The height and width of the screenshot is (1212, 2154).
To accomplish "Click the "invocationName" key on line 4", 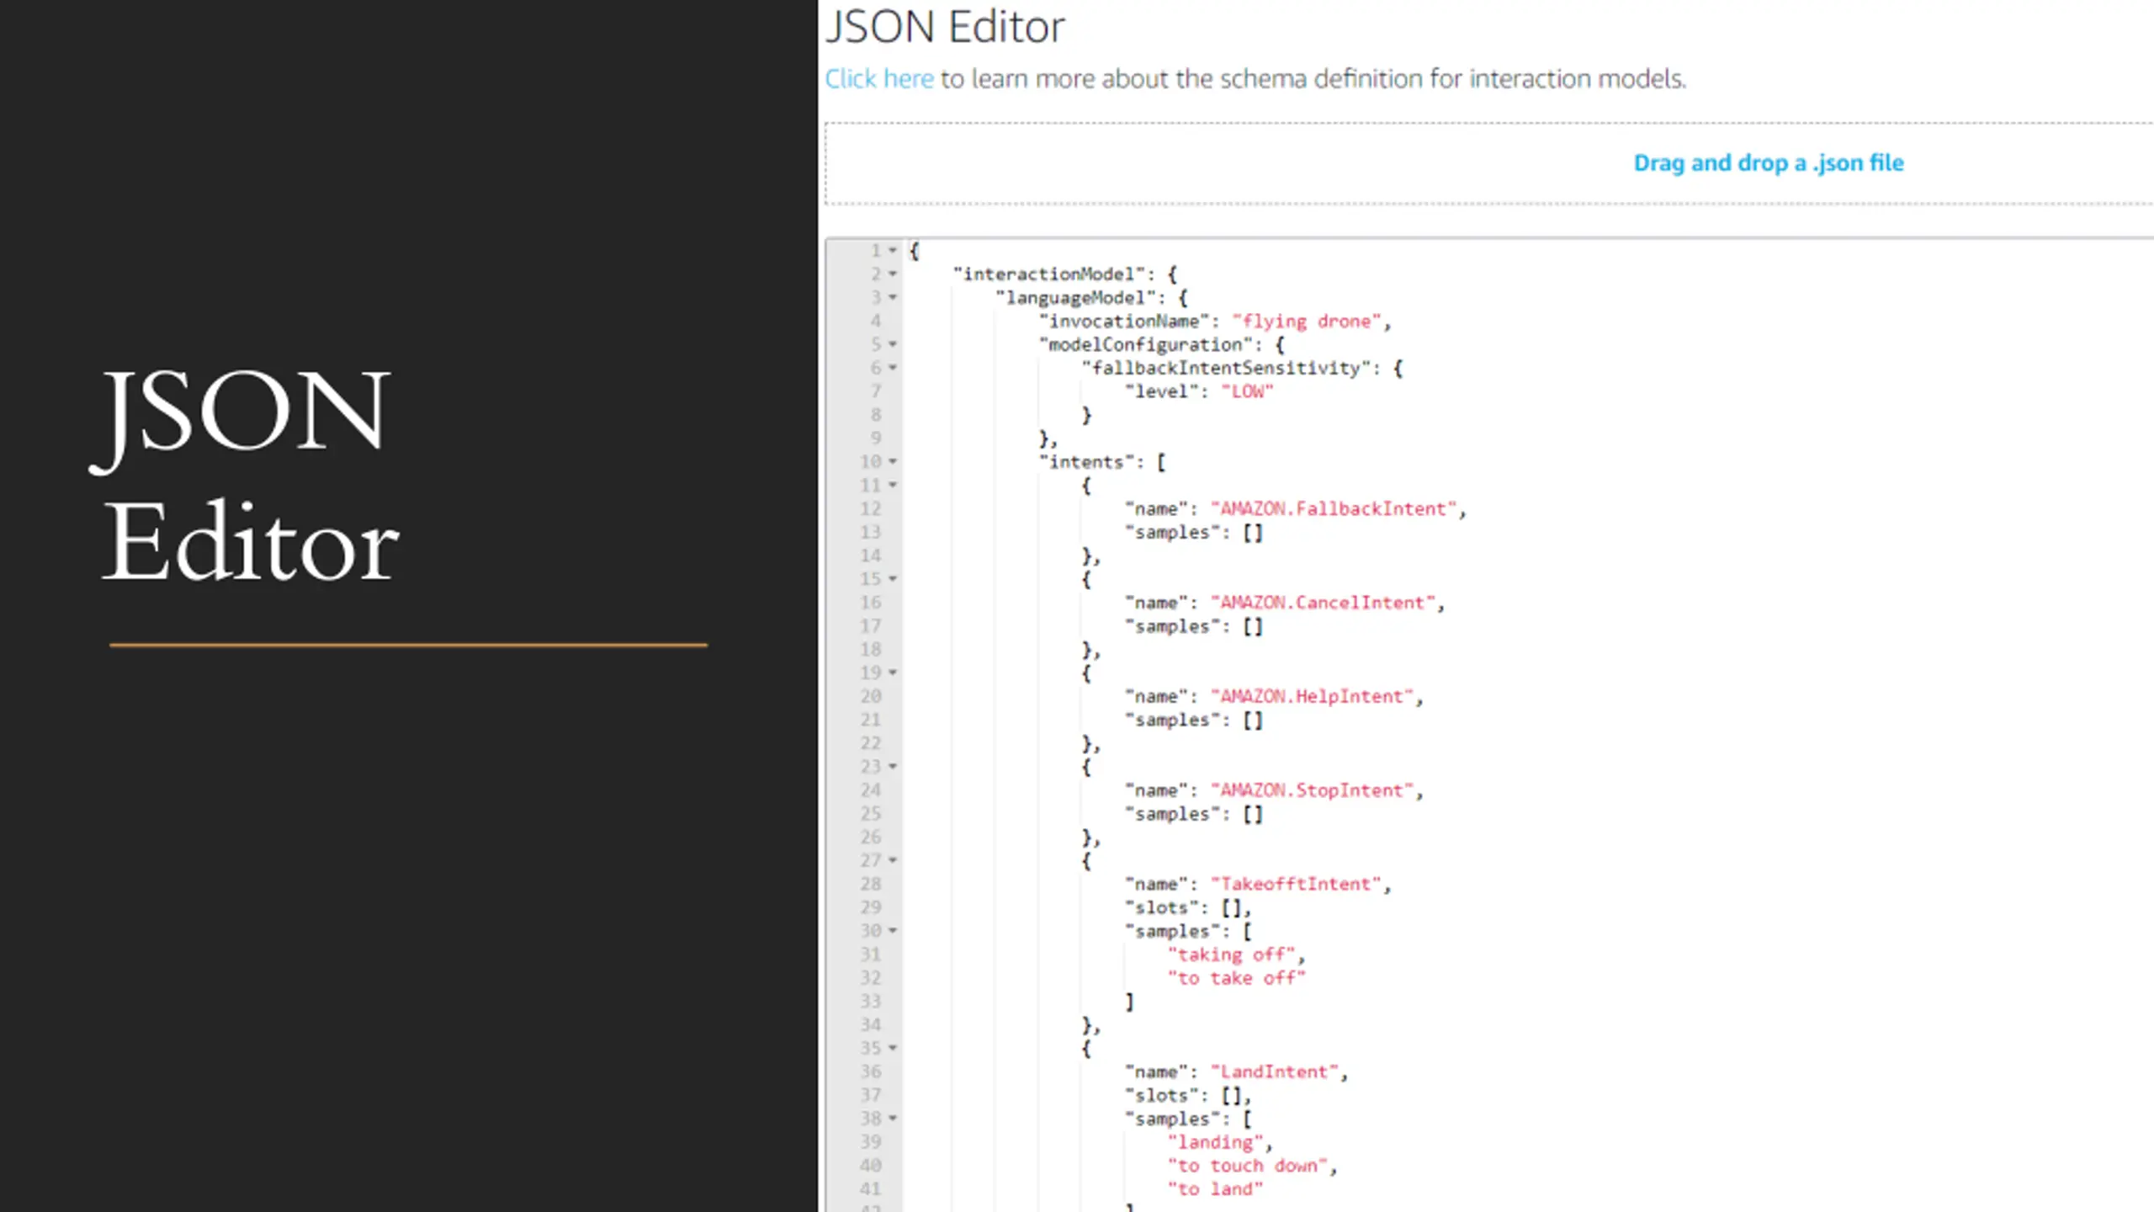I will (x=1124, y=322).
